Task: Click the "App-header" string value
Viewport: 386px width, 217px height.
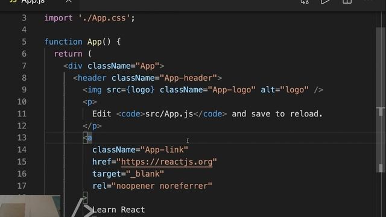Action: coord(188,78)
